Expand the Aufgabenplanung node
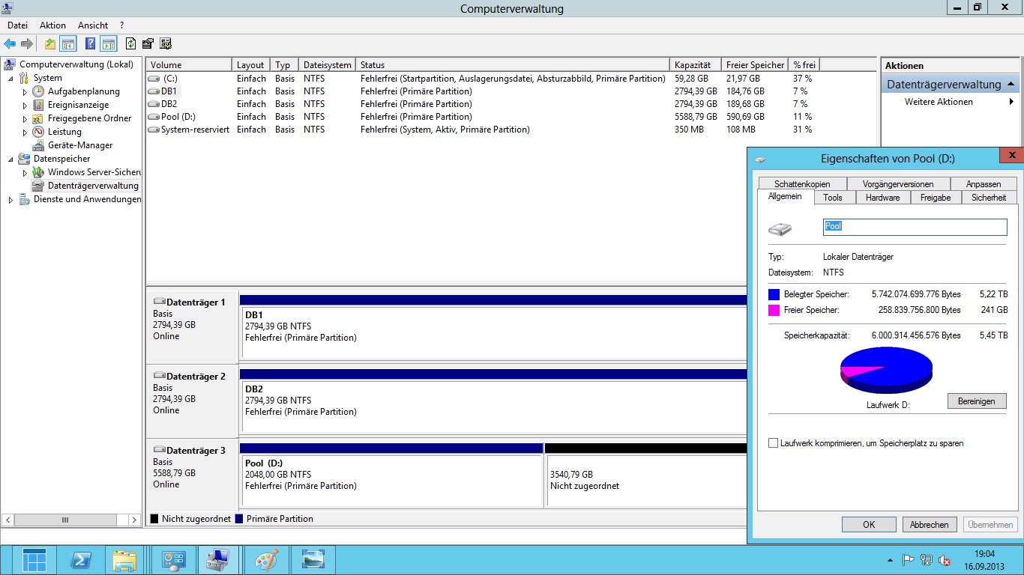Viewport: 1024px width, 575px height. [x=25, y=91]
